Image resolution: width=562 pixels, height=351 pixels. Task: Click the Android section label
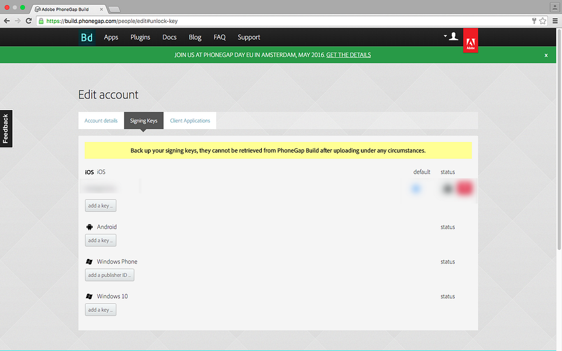(x=107, y=227)
